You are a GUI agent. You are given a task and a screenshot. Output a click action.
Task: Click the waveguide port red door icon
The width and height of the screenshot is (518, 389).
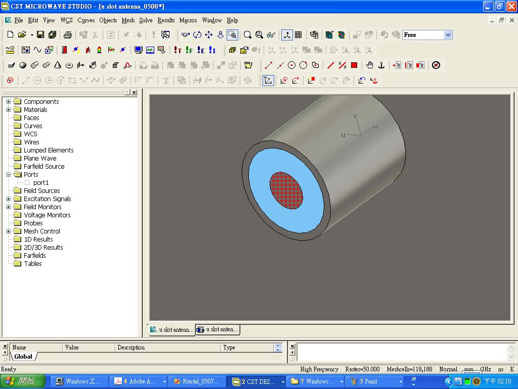coord(64,50)
